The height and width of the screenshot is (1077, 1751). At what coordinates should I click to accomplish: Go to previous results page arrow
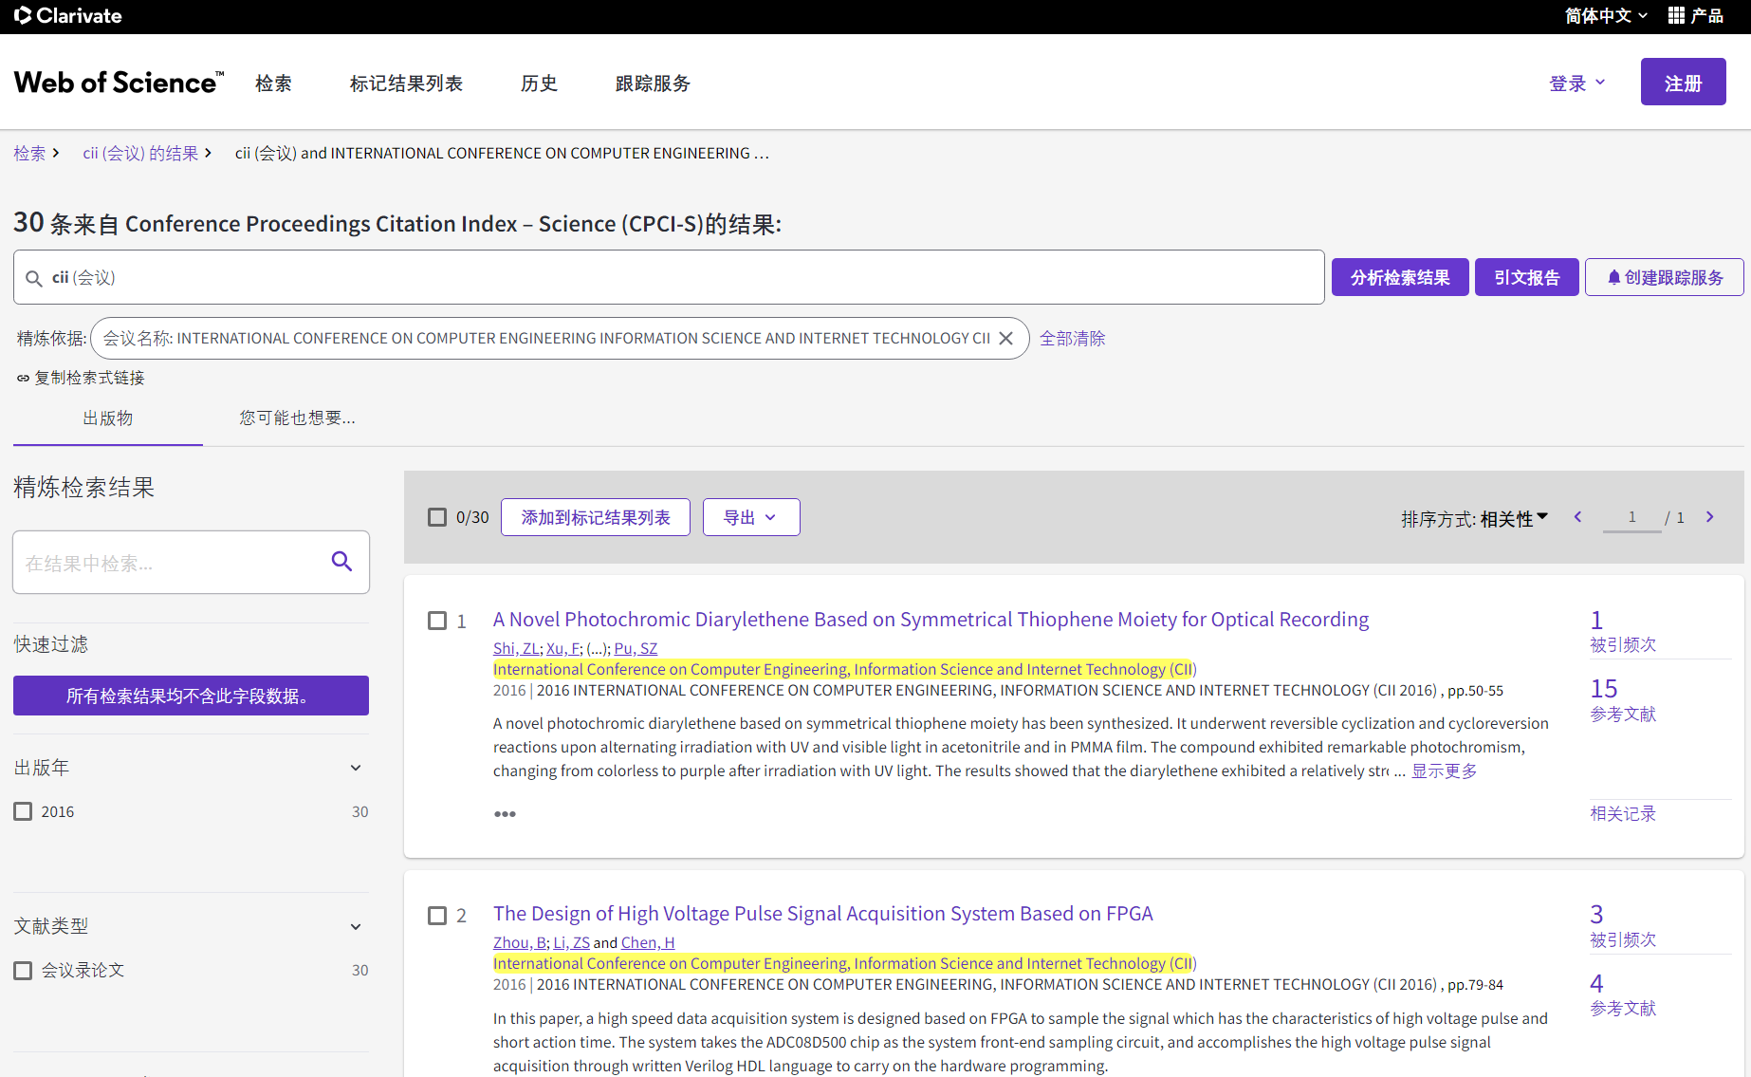[1577, 517]
